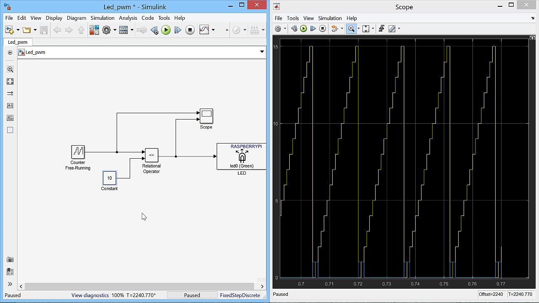Toggle the Zoom tool in the Scope toolbar
Viewport: 539px width, 303px height.
(351, 29)
